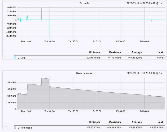Viewport: 167px width, 132px height.
Task: Click Last column header in Growth trend legend
Action: coord(160,122)
